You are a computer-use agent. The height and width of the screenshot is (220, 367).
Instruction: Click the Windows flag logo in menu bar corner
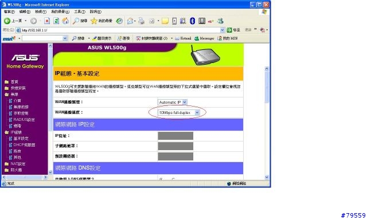pyautogui.click(x=264, y=11)
